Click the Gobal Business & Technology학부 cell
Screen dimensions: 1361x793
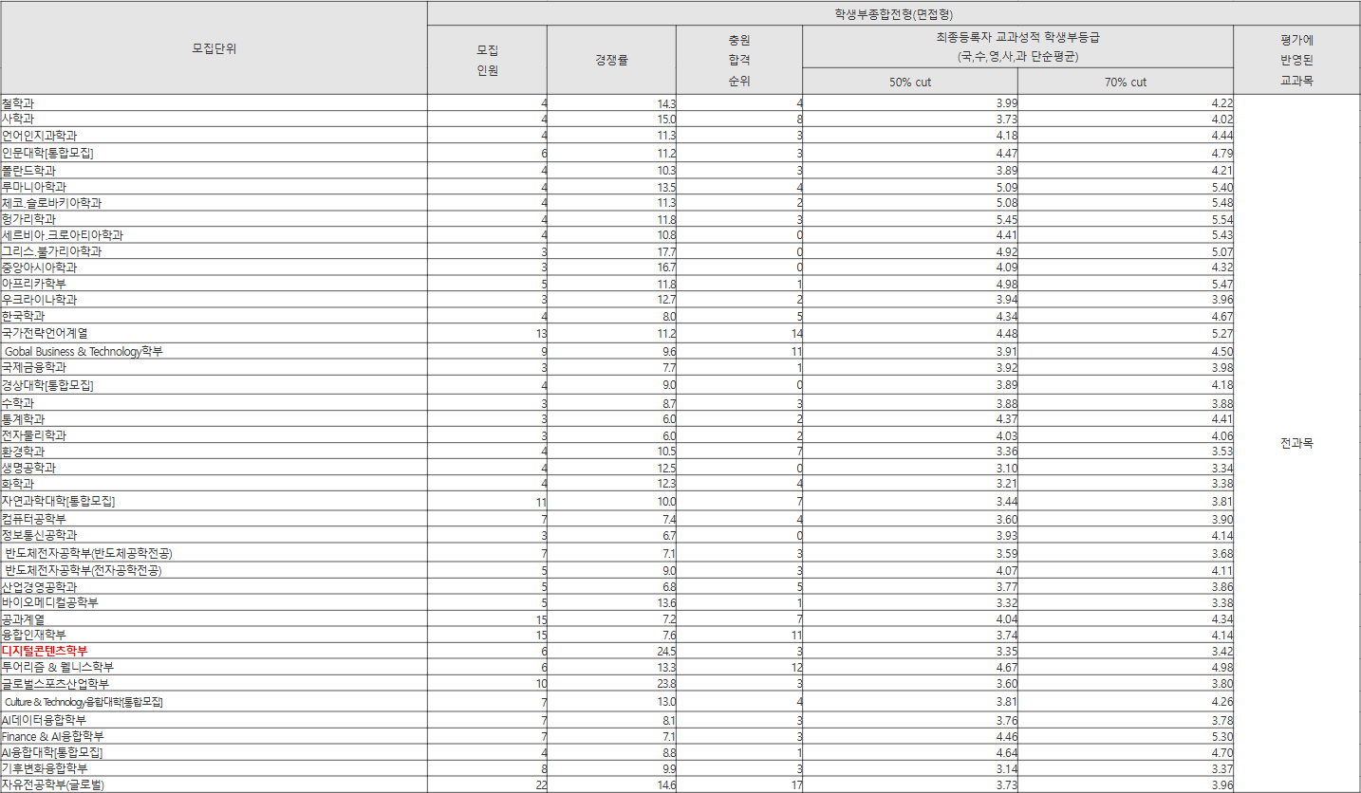(x=84, y=351)
